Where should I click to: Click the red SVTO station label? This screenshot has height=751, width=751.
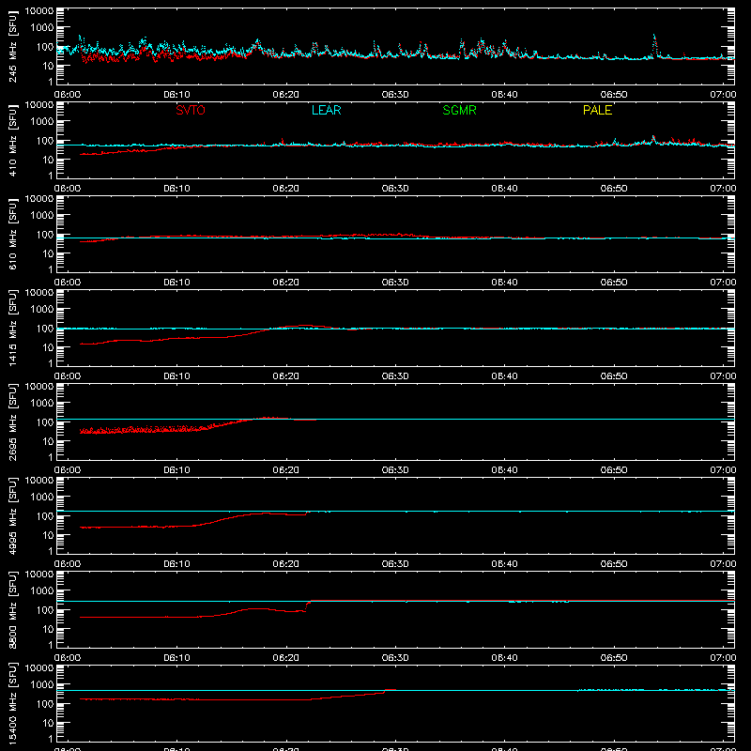point(191,110)
